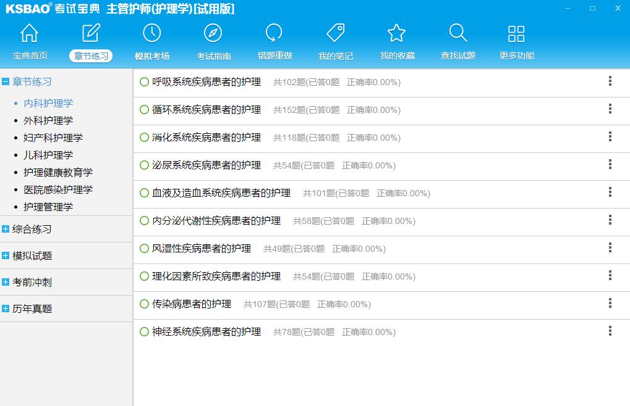This screenshot has height=406, width=630.
Task: Open the 宝典首页 home icon
Action: click(30, 33)
